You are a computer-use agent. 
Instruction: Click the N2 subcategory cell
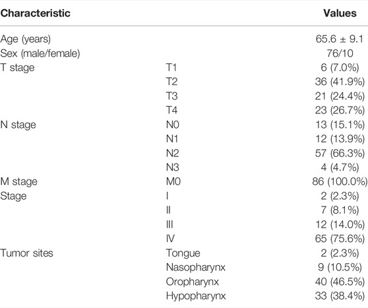(173, 153)
